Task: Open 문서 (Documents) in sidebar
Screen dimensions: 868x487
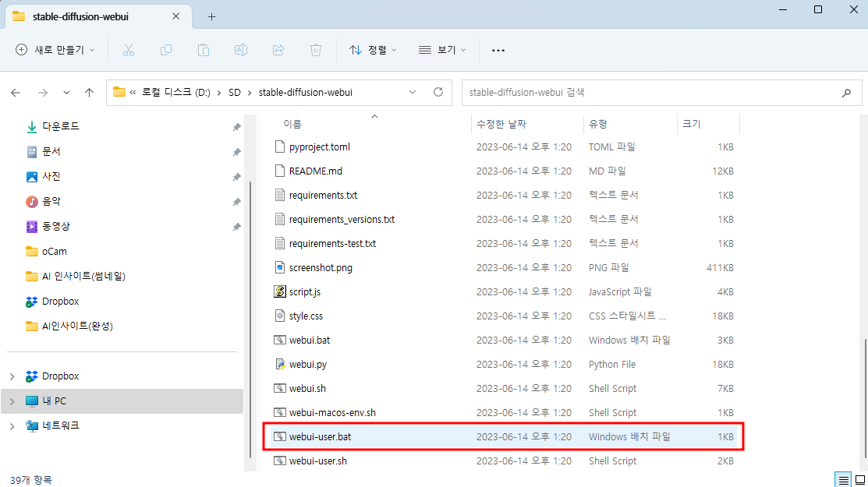Action: [51, 151]
